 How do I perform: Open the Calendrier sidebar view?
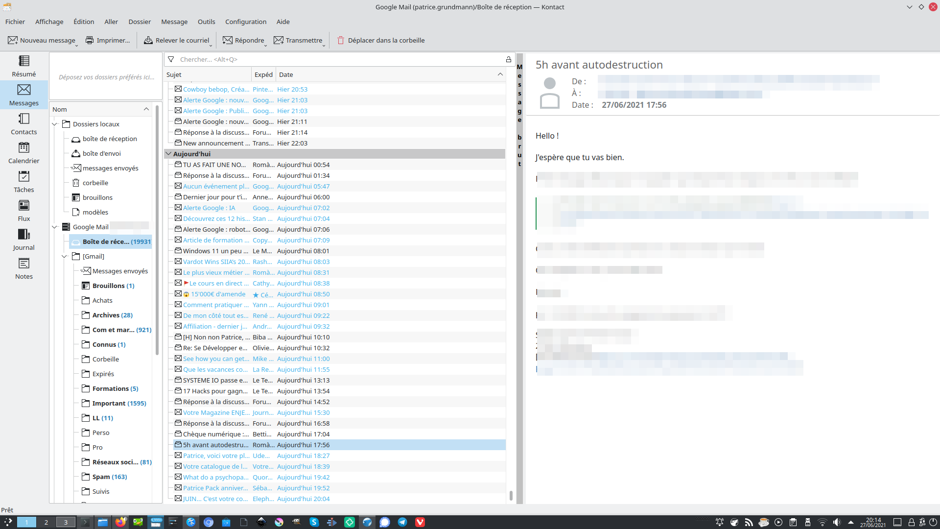[23, 152]
